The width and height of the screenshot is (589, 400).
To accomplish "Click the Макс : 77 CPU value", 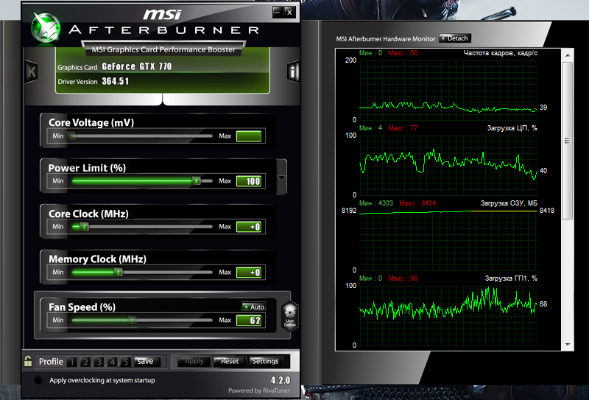I will coord(403,128).
